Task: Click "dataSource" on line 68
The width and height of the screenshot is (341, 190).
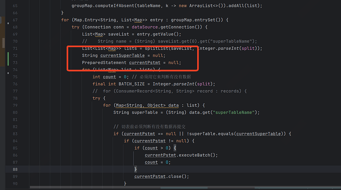Action: pyautogui.click(x=145, y=27)
